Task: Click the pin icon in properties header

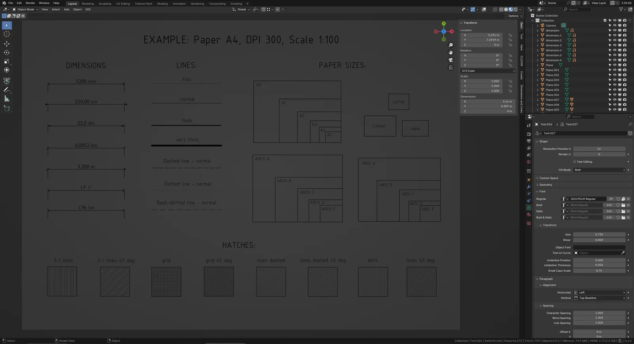Action: 630,124
